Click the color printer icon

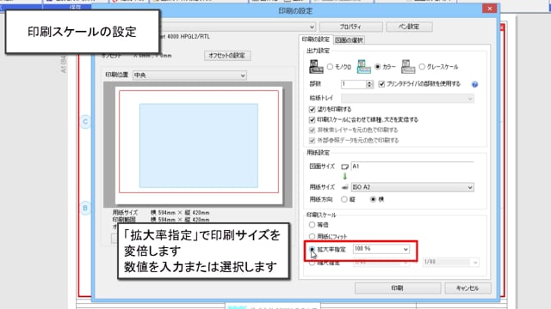click(363, 67)
